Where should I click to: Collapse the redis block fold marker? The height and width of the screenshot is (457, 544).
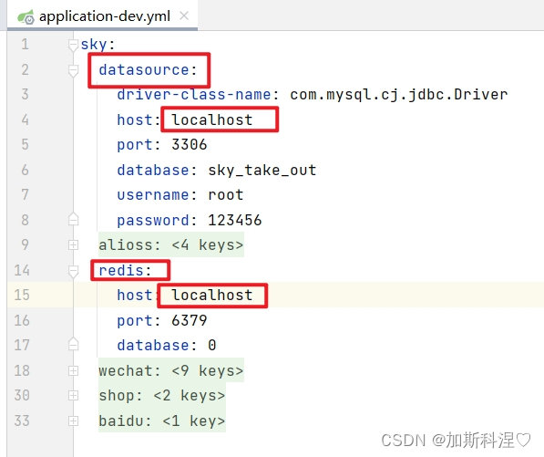click(x=73, y=271)
